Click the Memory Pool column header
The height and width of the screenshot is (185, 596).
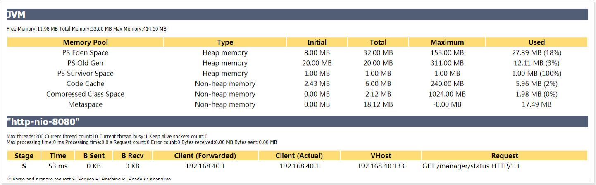tap(85, 42)
